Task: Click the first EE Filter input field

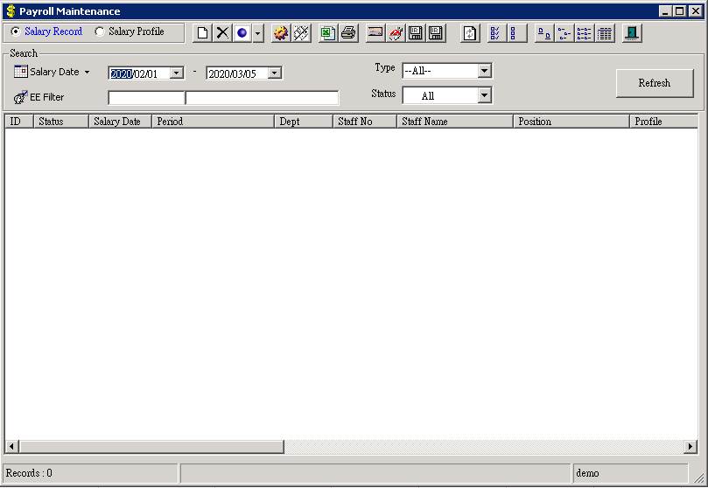Action: [x=146, y=98]
